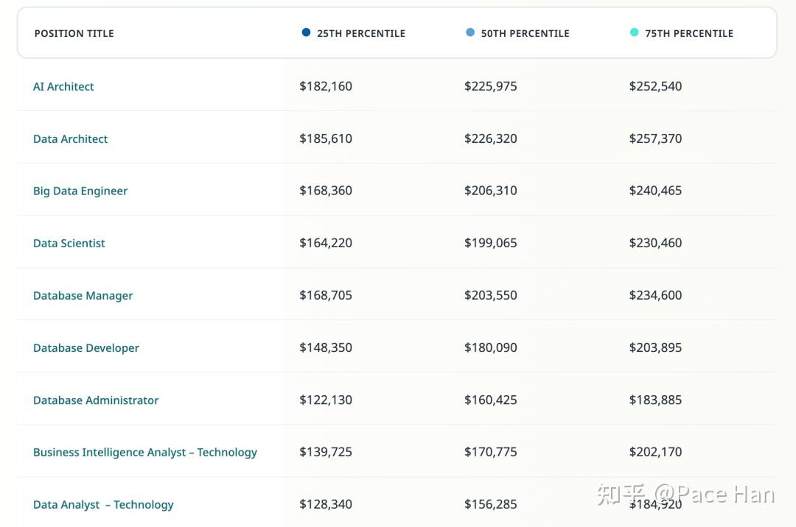This screenshot has width=796, height=527.
Task: Click the teal 75th percentile dot
Action: pos(634,32)
